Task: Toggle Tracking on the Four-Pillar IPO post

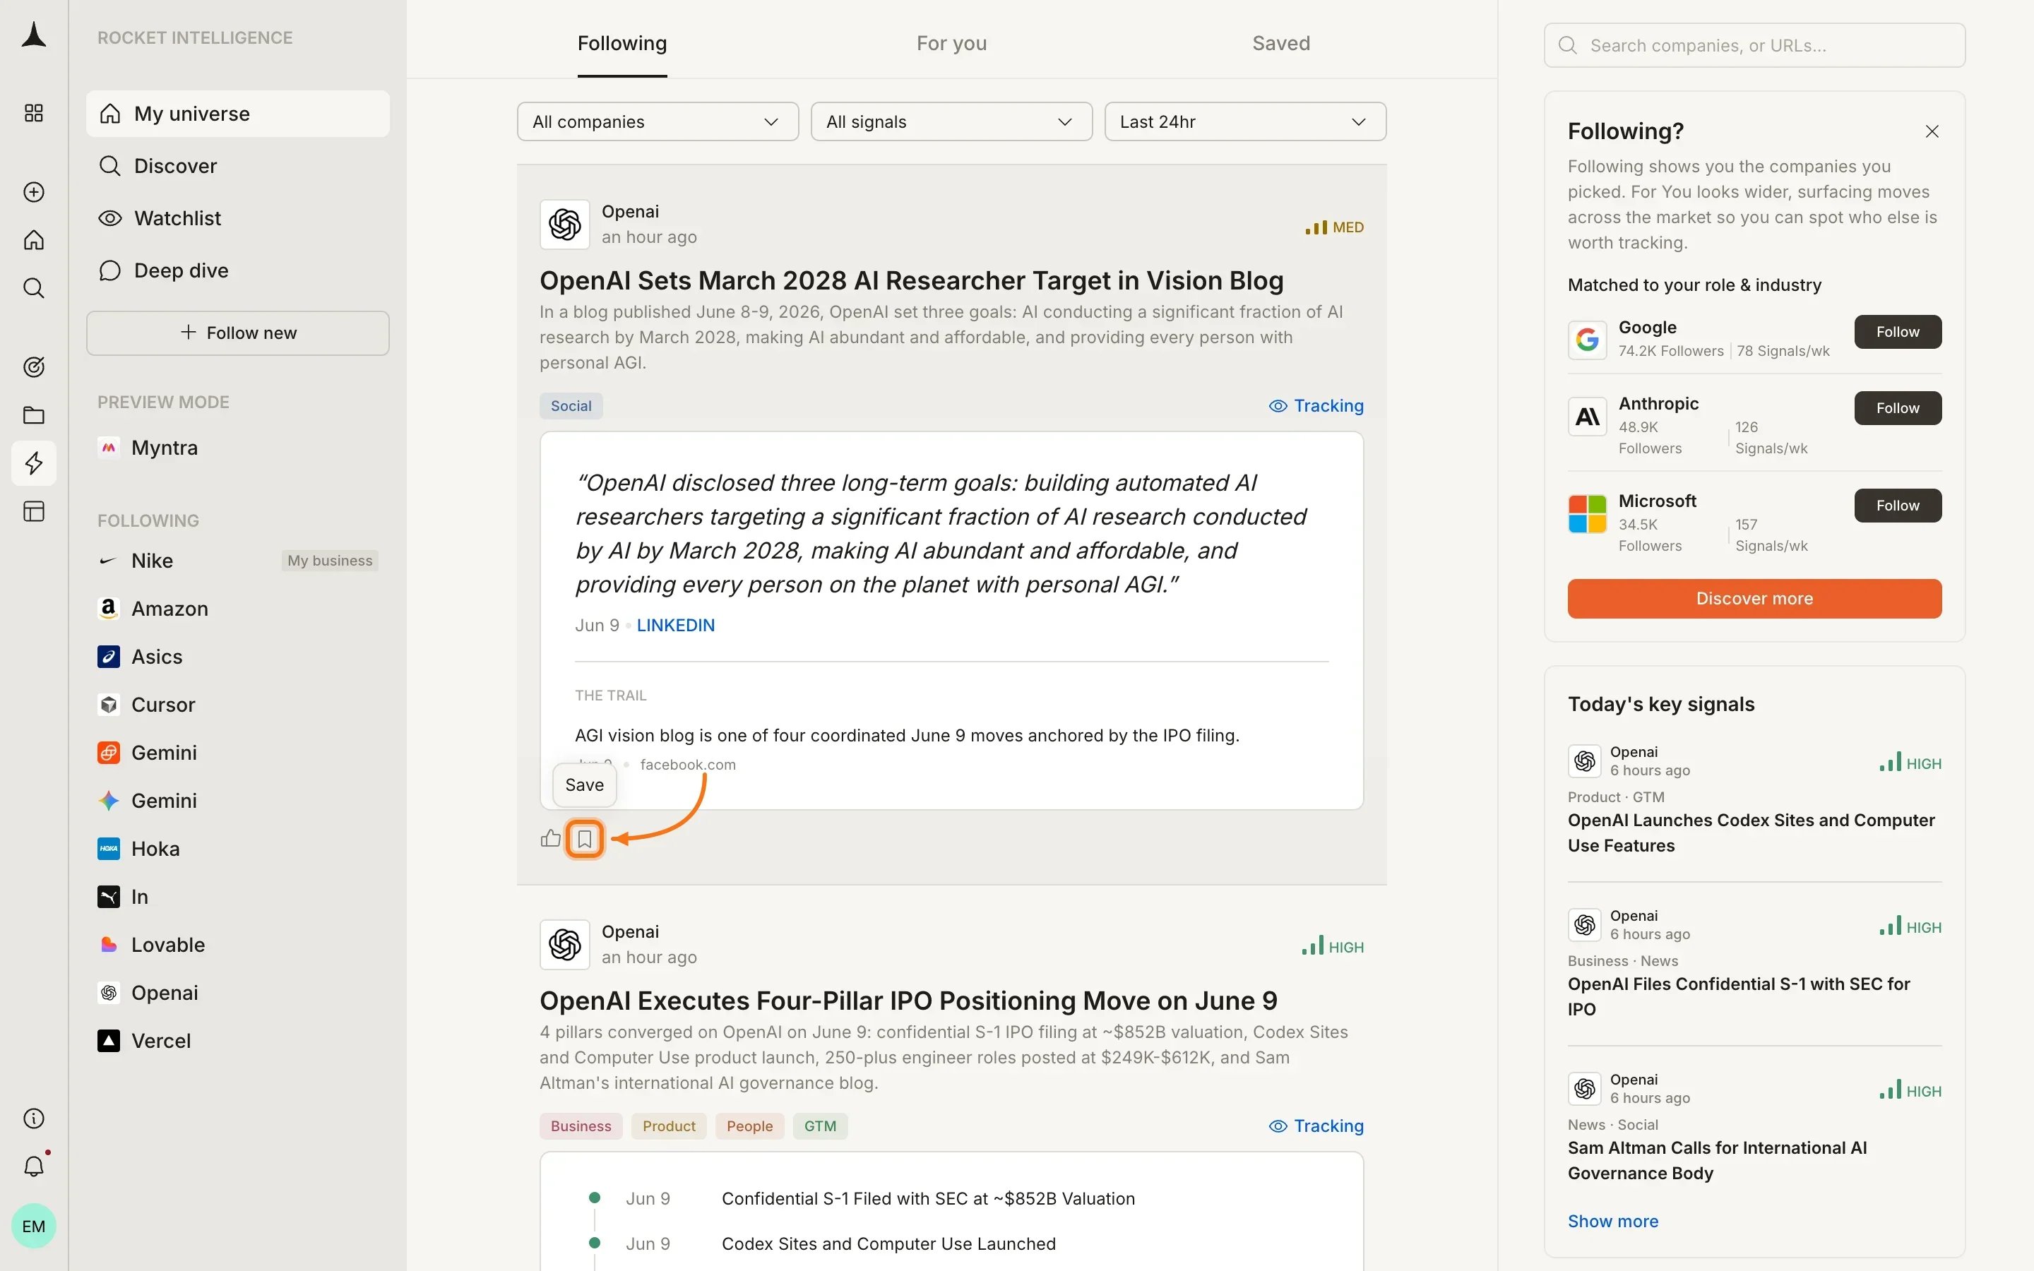Action: point(1315,1126)
